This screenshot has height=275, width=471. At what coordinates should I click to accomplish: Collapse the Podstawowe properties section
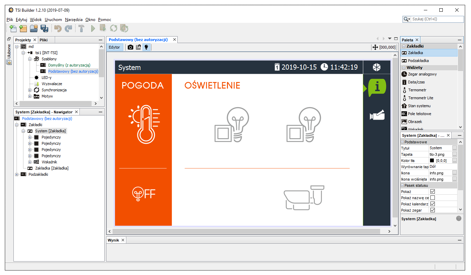point(402,142)
